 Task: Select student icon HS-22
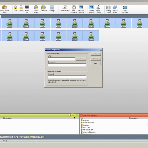[10, 36]
